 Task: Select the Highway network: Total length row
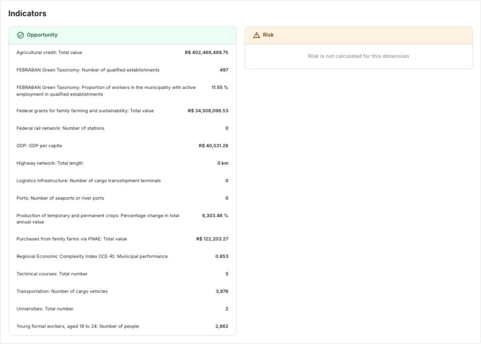pyautogui.click(x=121, y=163)
